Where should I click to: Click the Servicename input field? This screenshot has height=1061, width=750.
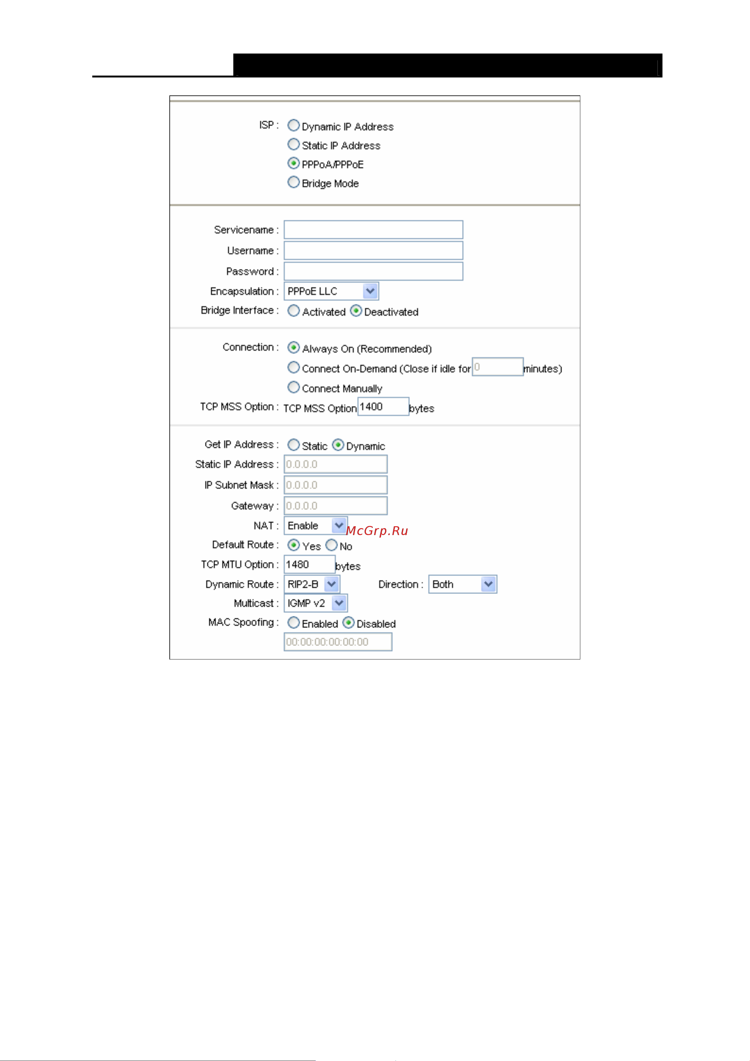coord(373,230)
